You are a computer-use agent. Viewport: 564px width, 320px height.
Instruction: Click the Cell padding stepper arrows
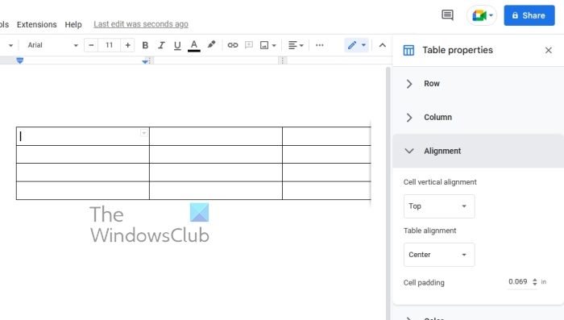535,282
